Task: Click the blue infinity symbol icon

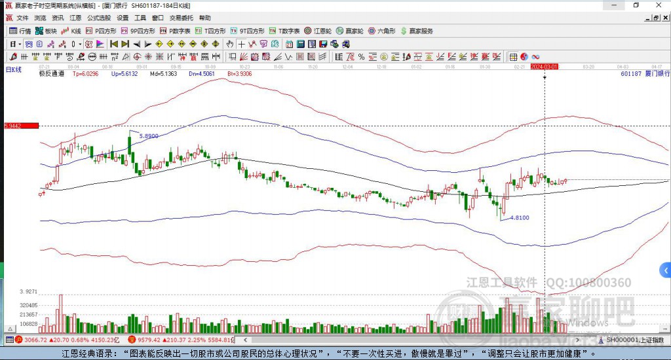Action: [535, 57]
